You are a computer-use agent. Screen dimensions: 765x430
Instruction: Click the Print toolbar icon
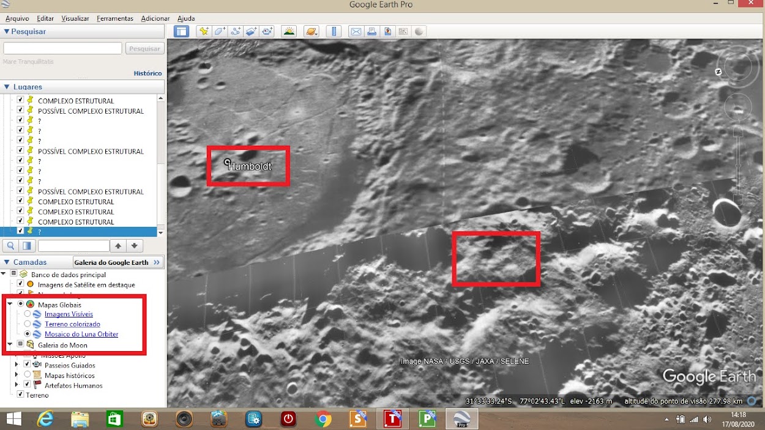coord(371,31)
